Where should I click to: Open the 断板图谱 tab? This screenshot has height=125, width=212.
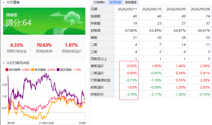pos(131,2)
